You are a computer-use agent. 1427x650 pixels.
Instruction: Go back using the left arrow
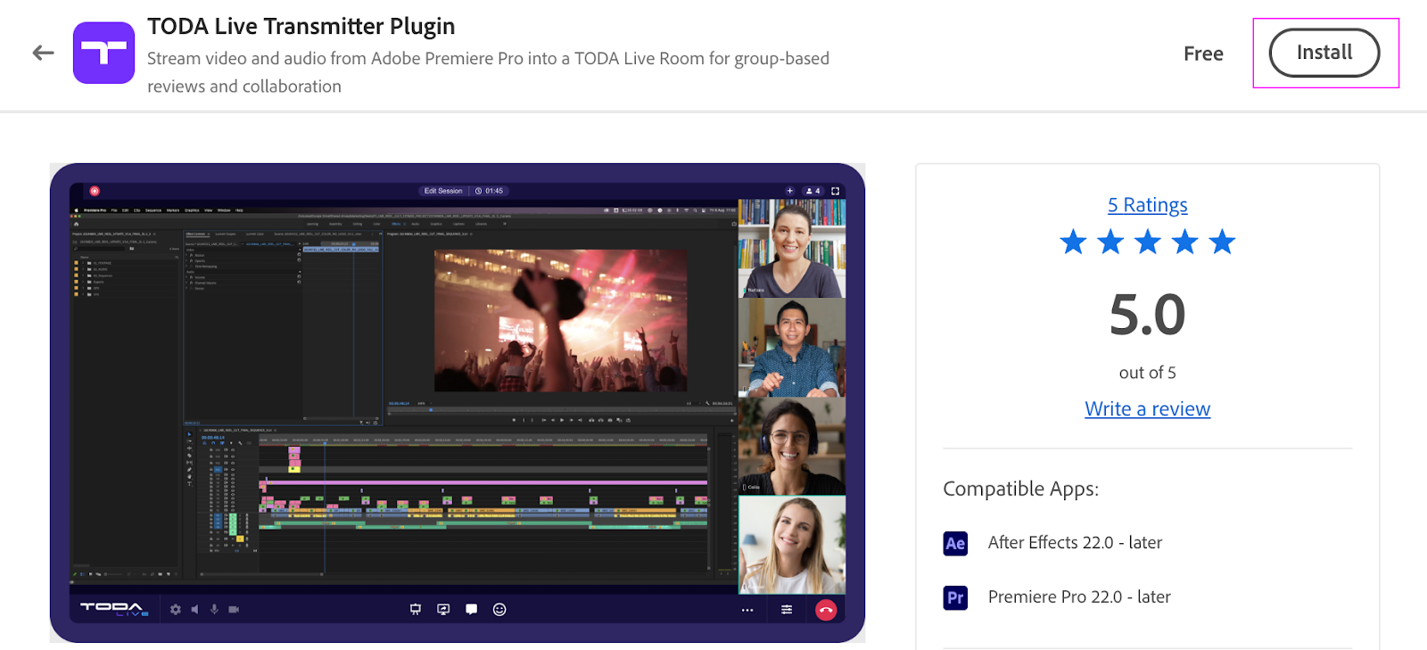[x=43, y=53]
